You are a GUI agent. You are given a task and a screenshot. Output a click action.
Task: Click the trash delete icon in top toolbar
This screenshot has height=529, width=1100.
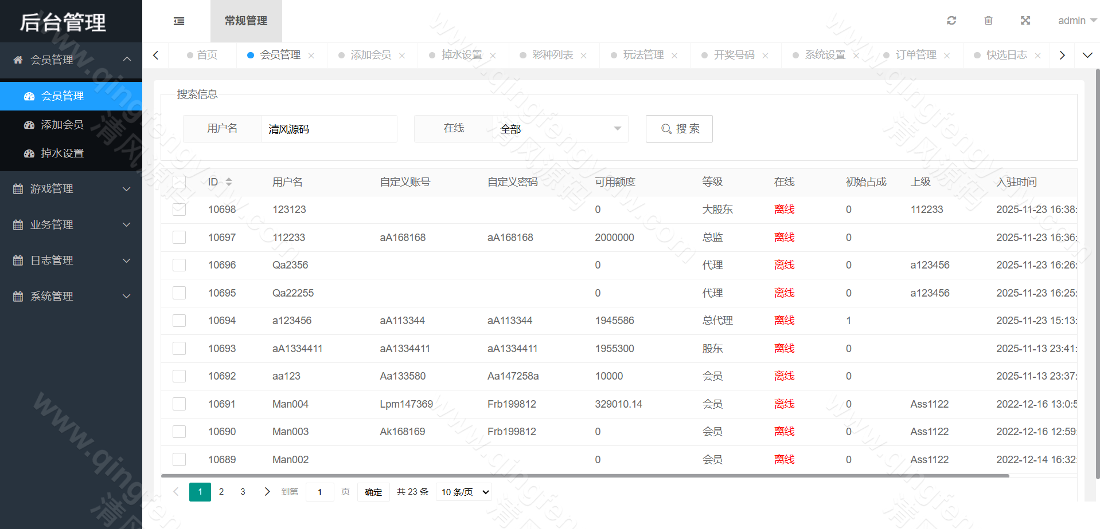988,20
